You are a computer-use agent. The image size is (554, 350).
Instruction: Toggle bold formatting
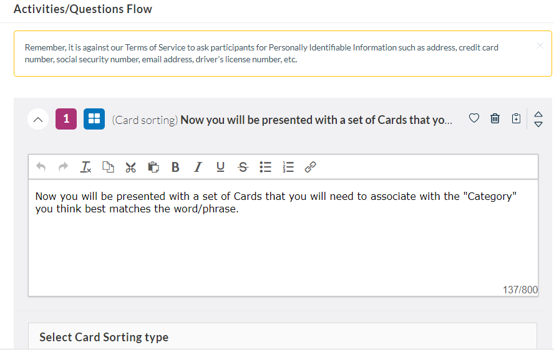pos(175,167)
